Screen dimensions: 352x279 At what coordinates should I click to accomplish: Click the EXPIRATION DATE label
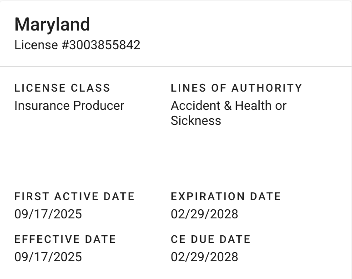pyautogui.click(x=226, y=196)
